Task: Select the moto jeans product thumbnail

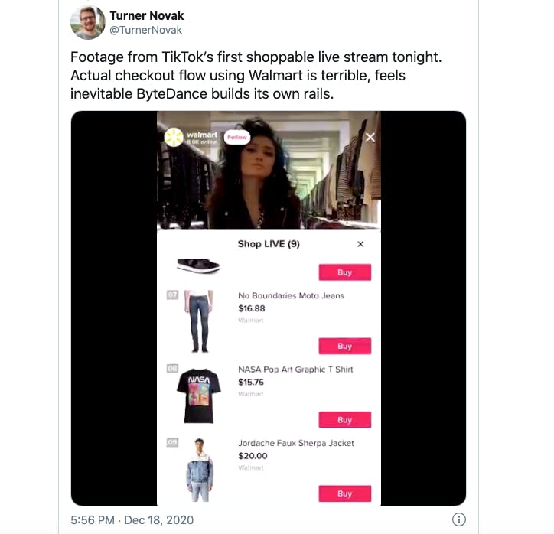Action: [x=199, y=321]
